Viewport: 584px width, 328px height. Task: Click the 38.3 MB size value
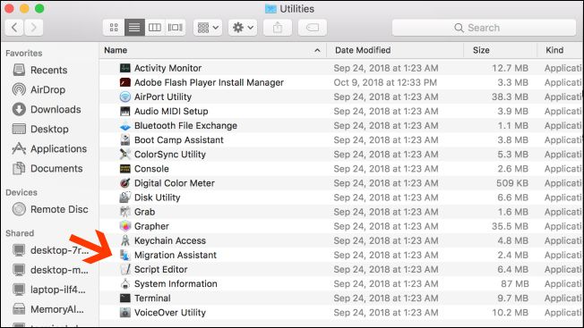(510, 97)
